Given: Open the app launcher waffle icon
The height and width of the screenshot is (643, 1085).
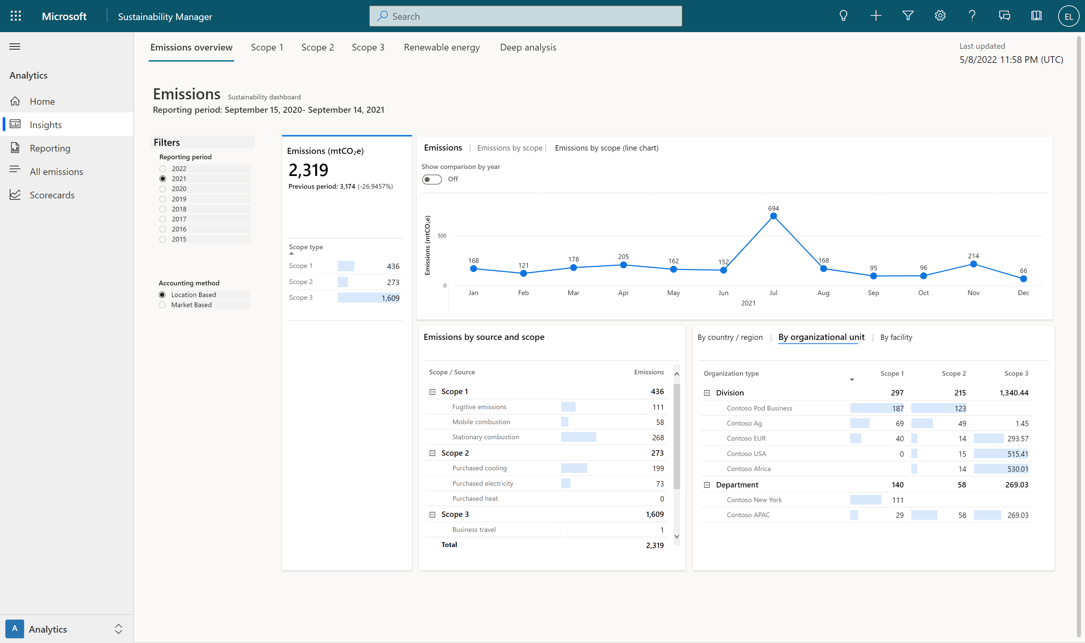Looking at the screenshot, I should pyautogui.click(x=16, y=16).
